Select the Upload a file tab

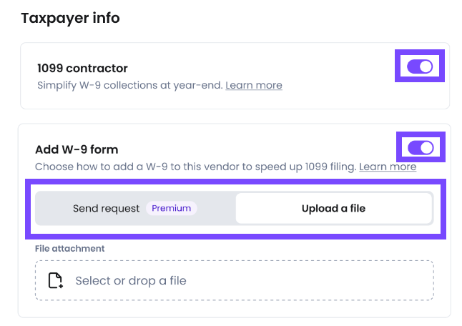(333, 209)
